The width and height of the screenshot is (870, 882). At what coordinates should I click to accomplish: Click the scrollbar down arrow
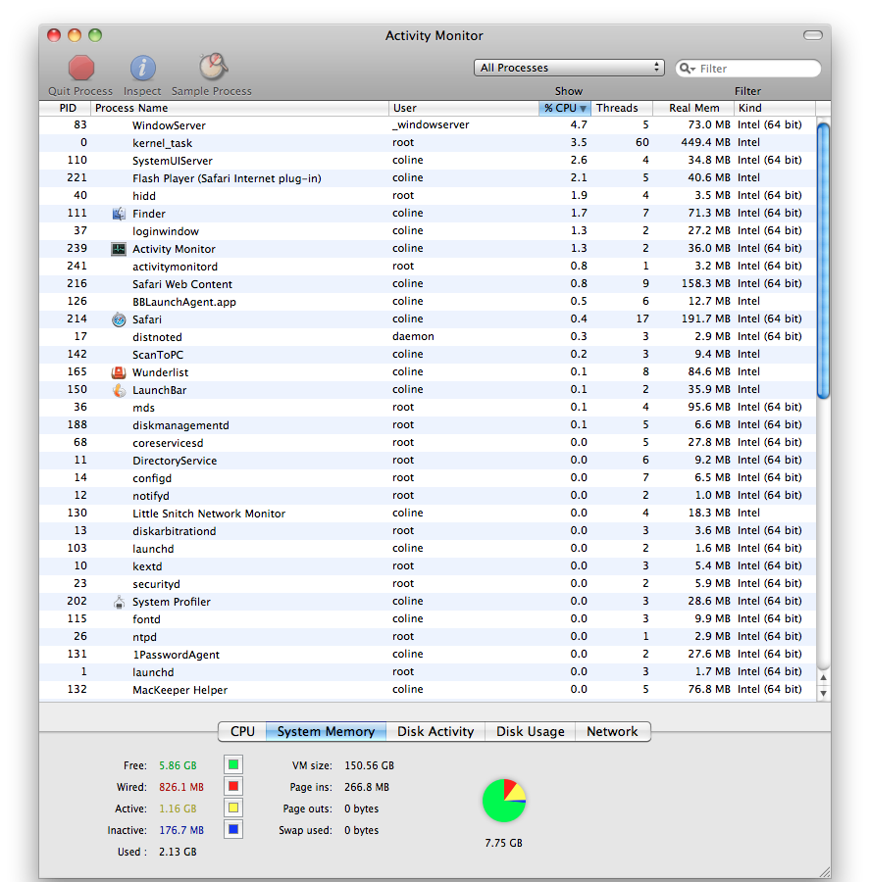[823, 693]
